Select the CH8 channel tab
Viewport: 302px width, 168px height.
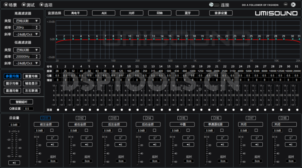pyautogui.click(x=284, y=118)
